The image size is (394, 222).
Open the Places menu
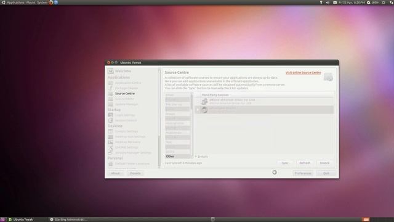(x=31, y=2)
